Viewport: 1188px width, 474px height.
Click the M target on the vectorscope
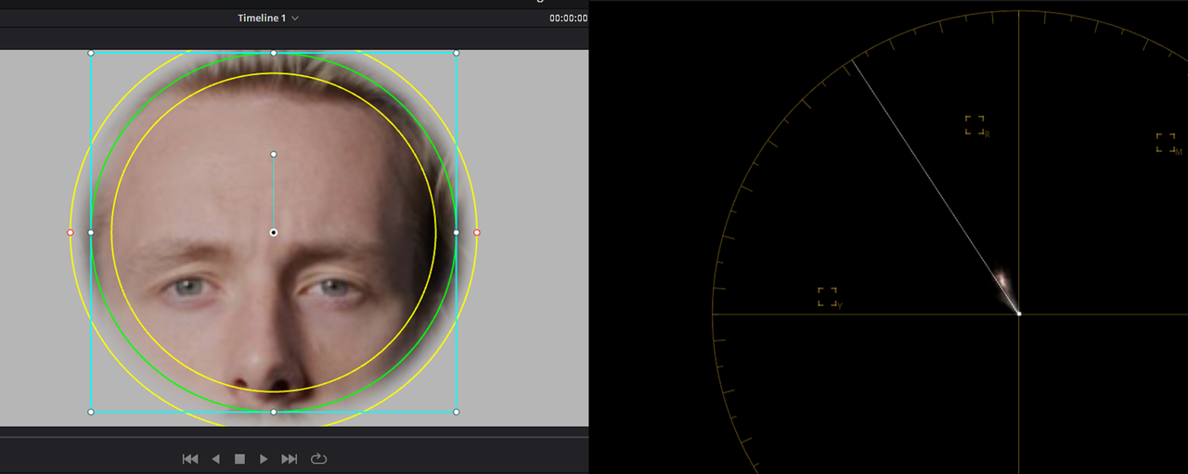click(x=1167, y=143)
